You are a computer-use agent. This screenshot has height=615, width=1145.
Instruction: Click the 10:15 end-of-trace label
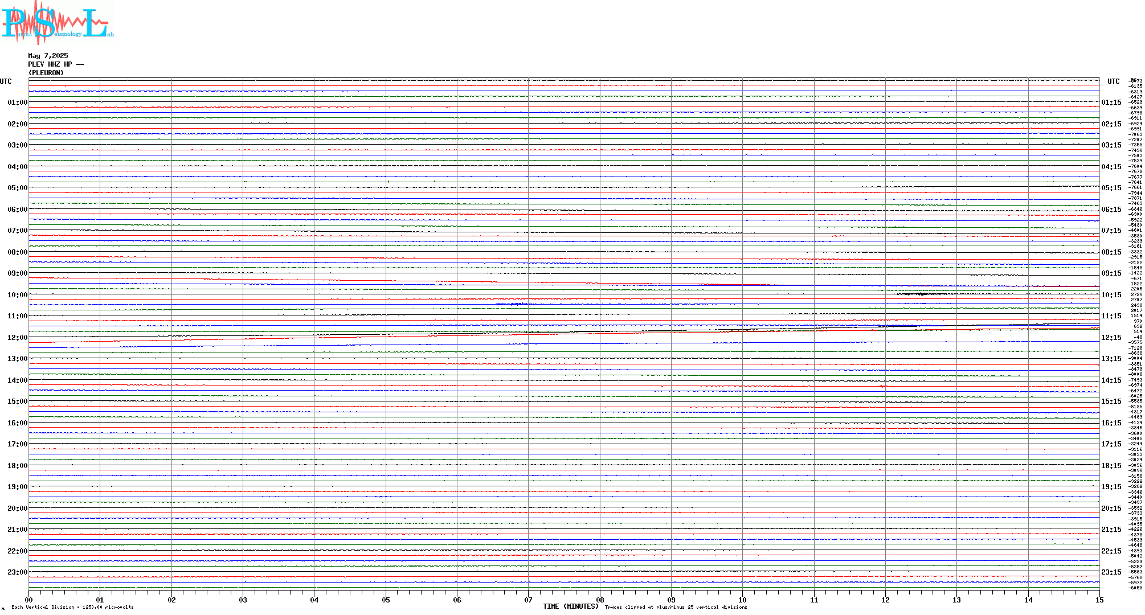coord(1111,295)
